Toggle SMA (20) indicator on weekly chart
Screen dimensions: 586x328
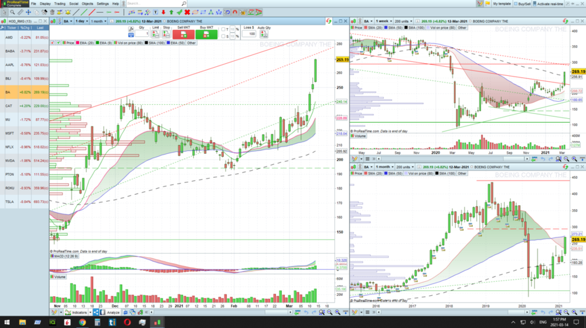click(373, 27)
